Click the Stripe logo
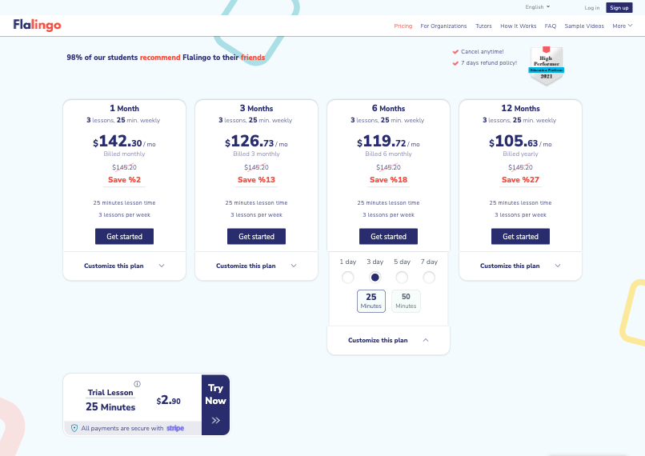The width and height of the screenshot is (645, 456). coord(175,428)
